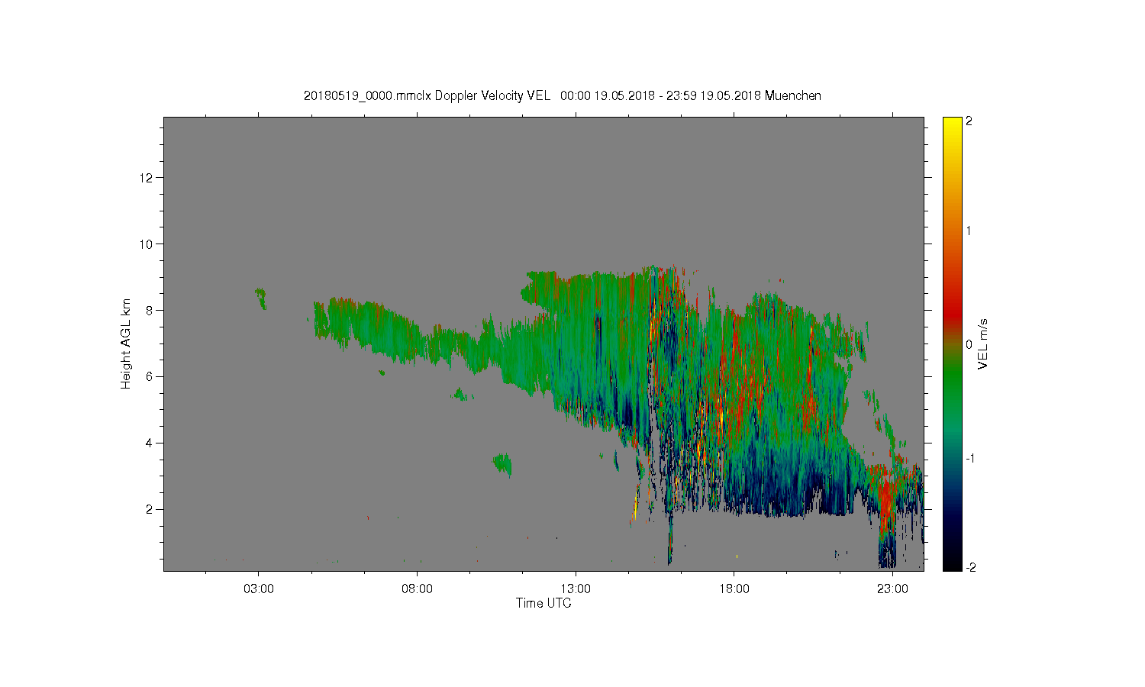Click the colorbar label -2
The width and height of the screenshot is (1145, 687).
pos(969,567)
